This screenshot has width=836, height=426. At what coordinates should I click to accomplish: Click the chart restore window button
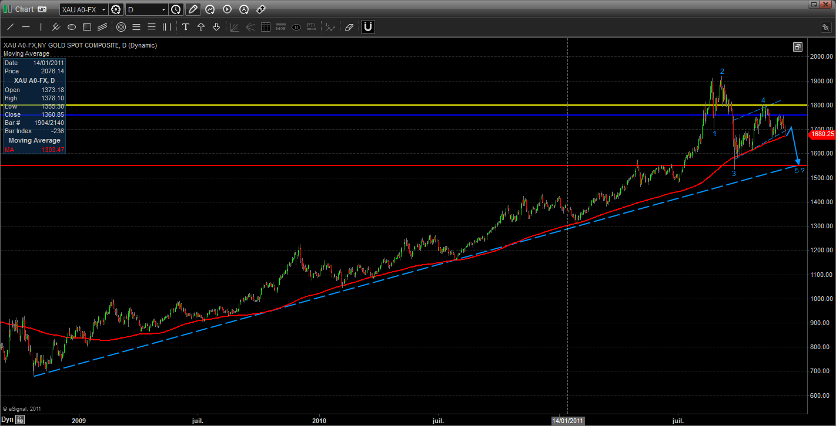click(797, 47)
